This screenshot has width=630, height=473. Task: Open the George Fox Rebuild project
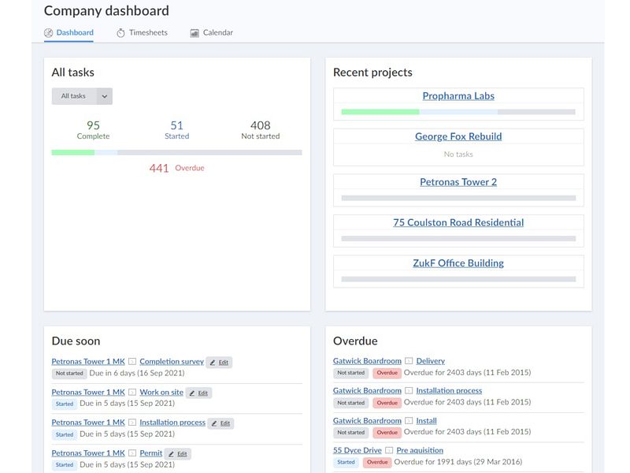(x=458, y=136)
